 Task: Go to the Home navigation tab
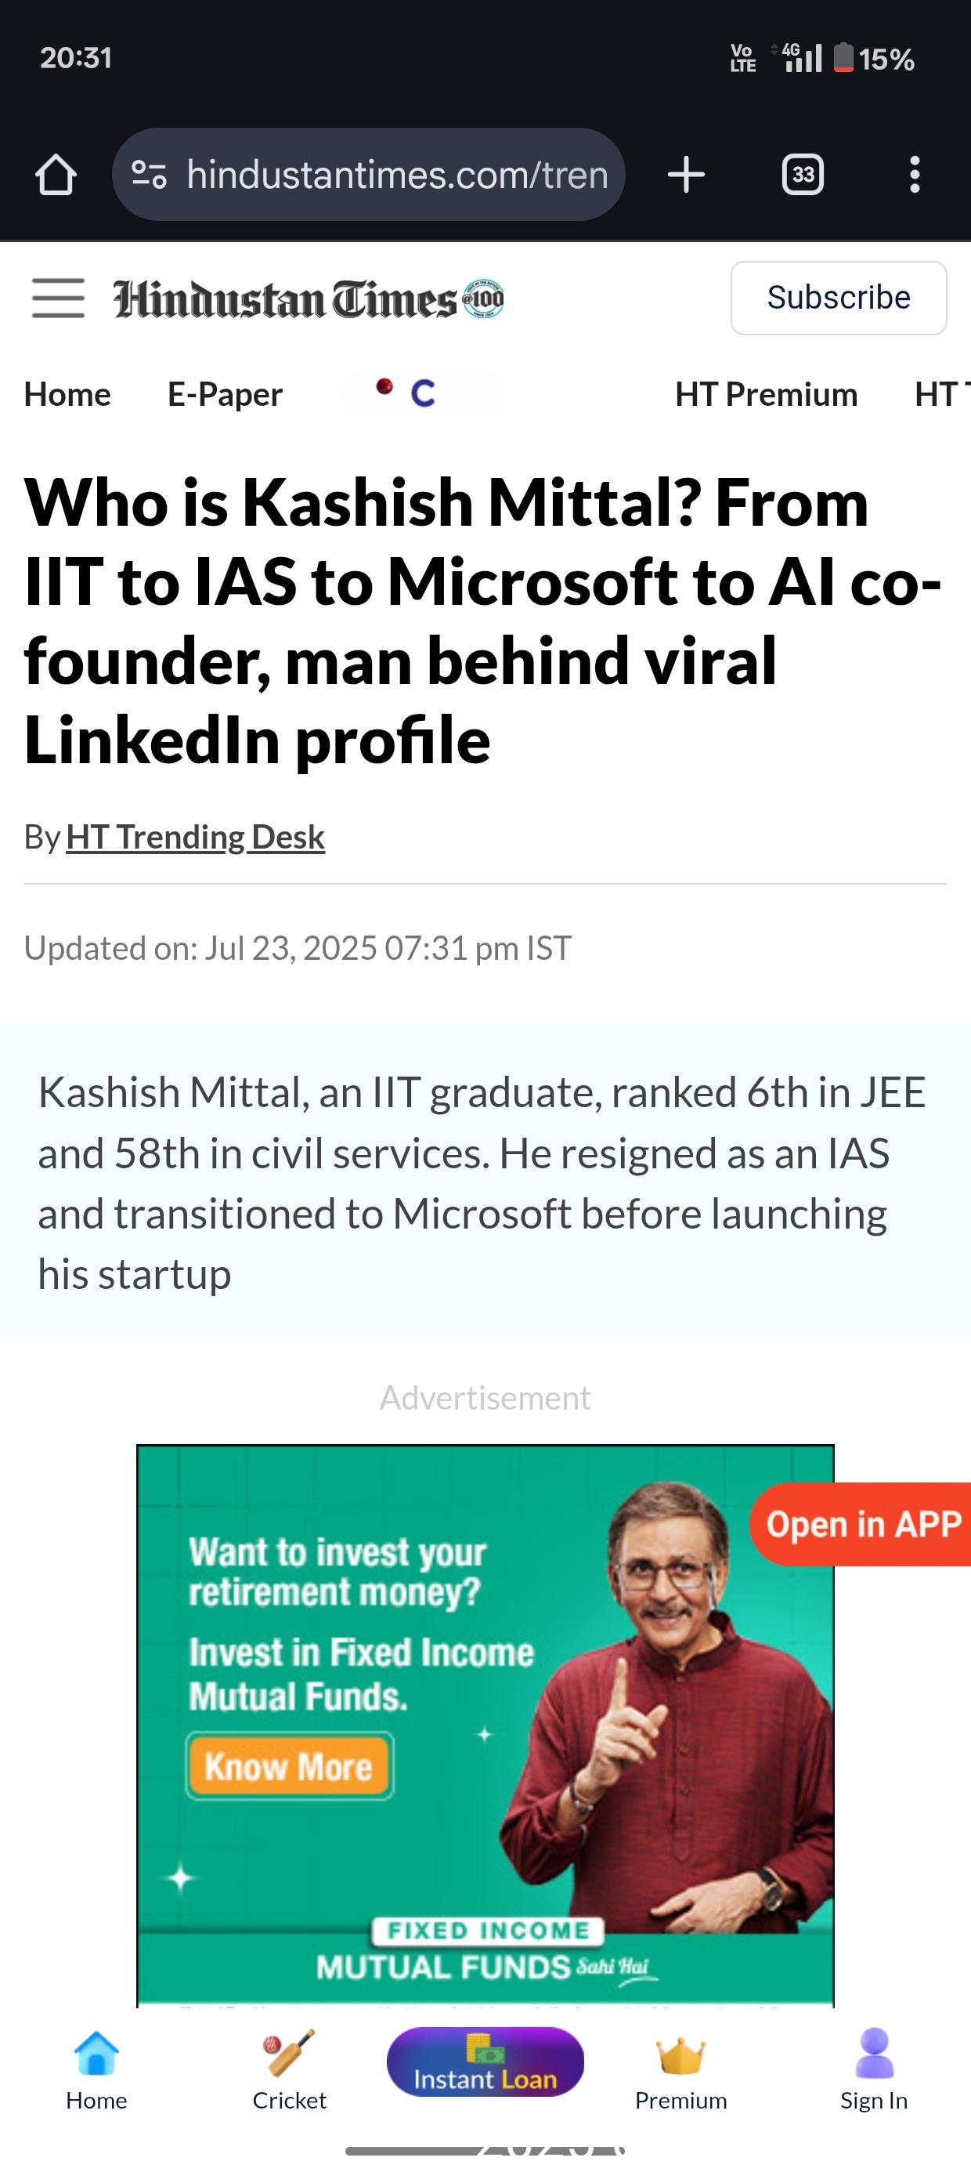tap(67, 395)
